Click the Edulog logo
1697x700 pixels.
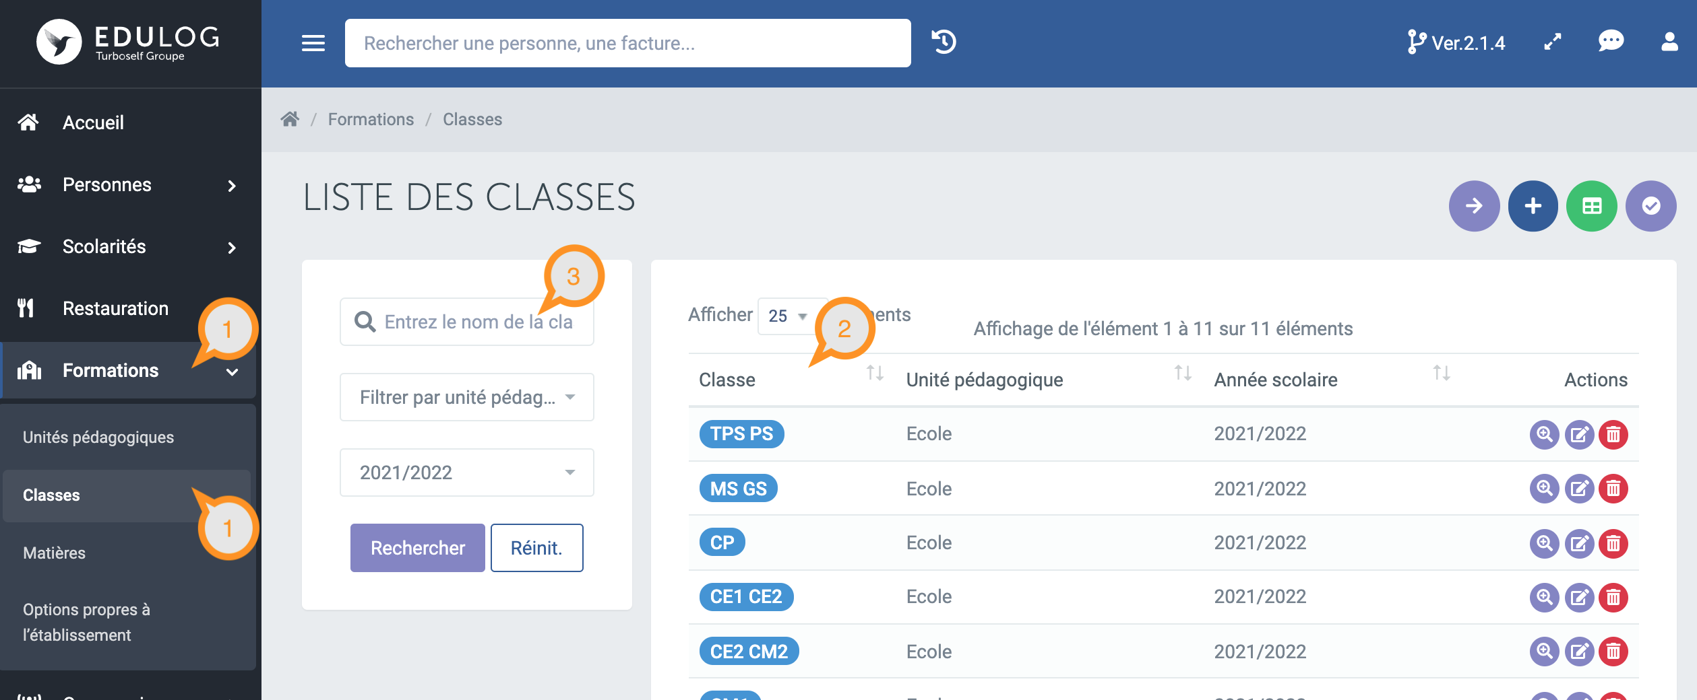click(129, 42)
